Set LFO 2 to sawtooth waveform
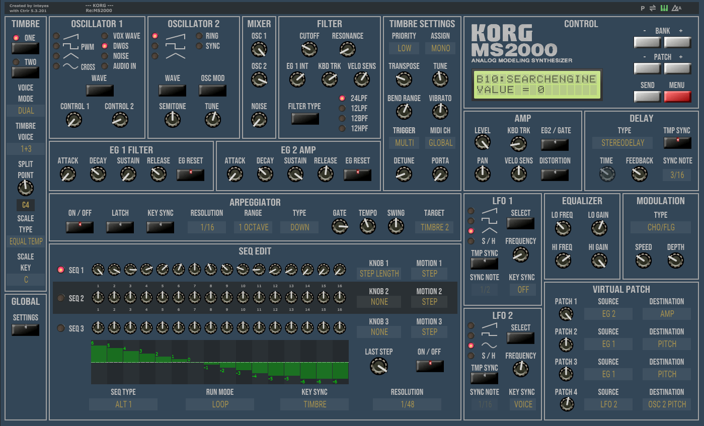 pos(471,326)
